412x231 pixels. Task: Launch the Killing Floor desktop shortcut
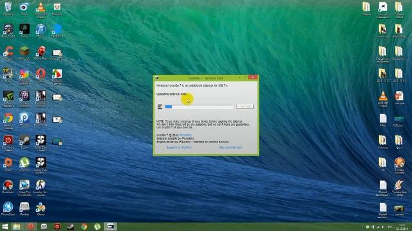(x=41, y=53)
